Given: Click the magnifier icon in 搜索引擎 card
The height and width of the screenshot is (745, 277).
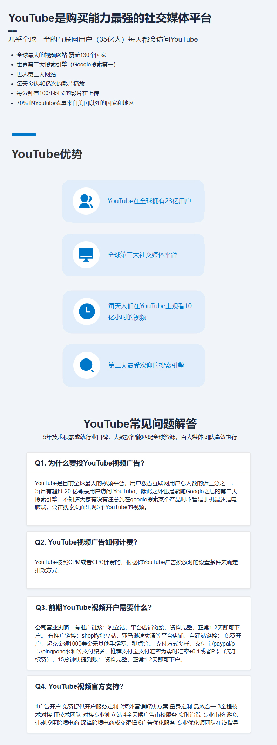Looking at the screenshot, I should [x=87, y=365].
